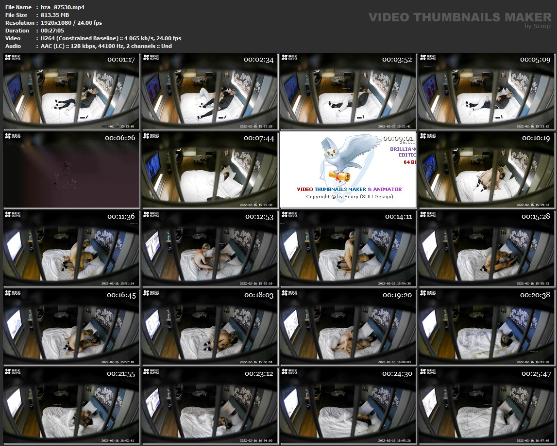This screenshot has width=557, height=446.
Task: Select the frame stamped 00:15:28
Action: pos(486,249)
